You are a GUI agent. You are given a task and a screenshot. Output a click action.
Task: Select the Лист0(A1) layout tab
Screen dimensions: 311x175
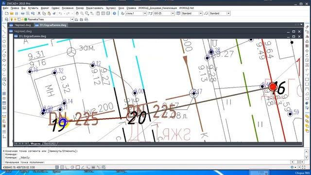pos(50,143)
